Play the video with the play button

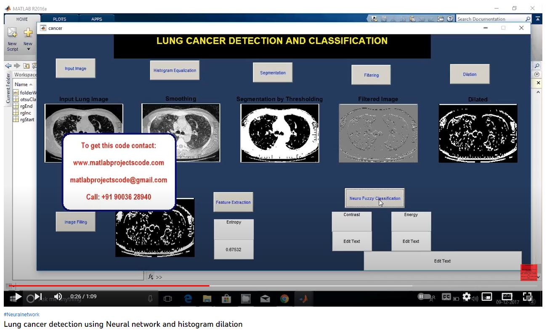tap(18, 297)
